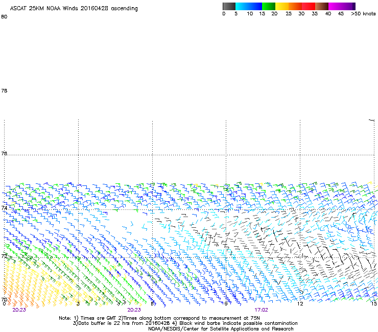Click the longitude label '15' on the bottom axis
This screenshot has width=378, height=332.
tap(374, 304)
